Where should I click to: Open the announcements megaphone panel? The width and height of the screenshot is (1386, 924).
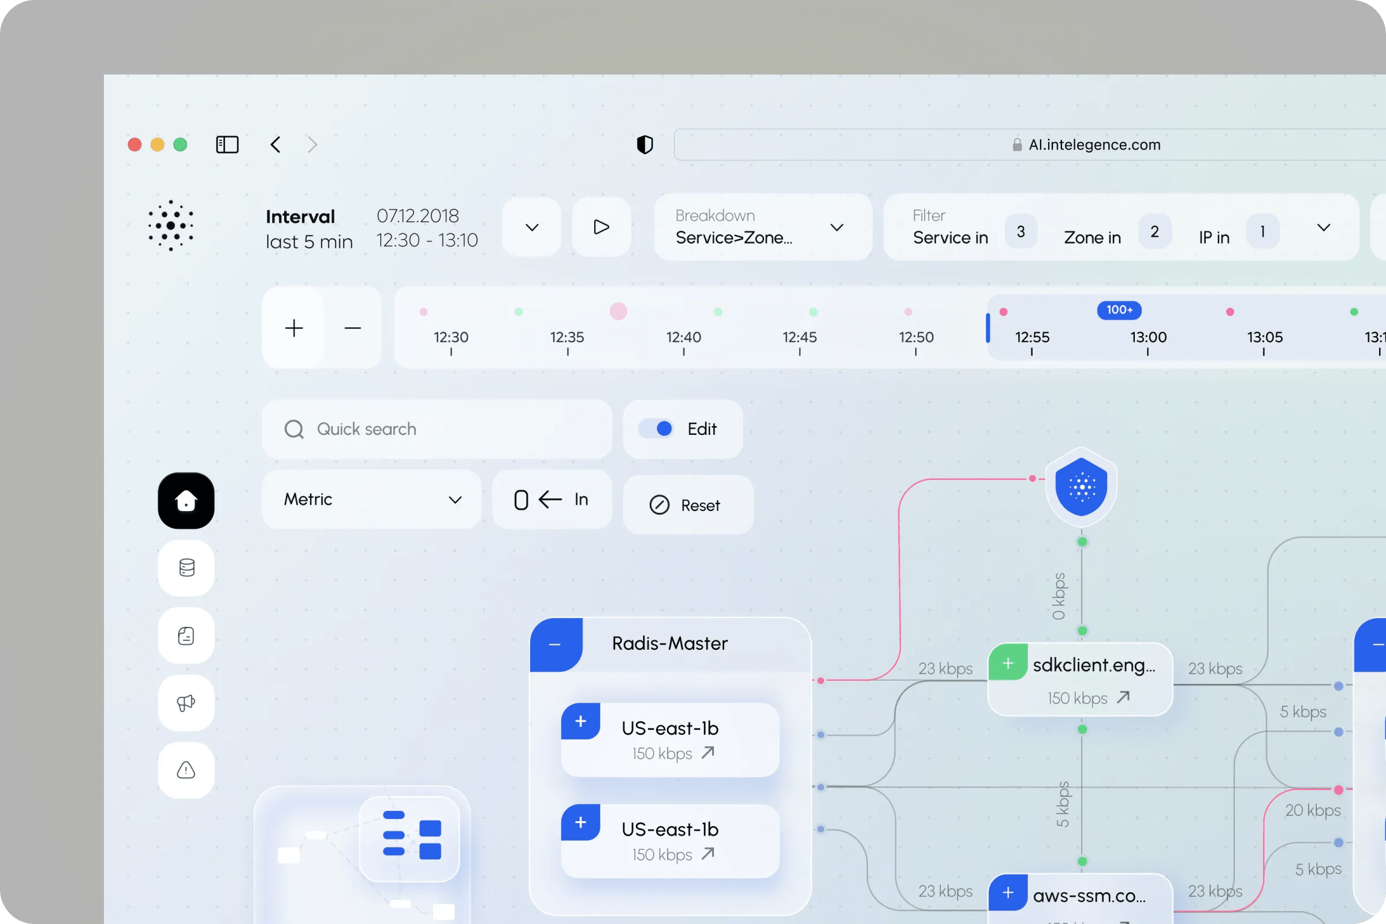(185, 702)
